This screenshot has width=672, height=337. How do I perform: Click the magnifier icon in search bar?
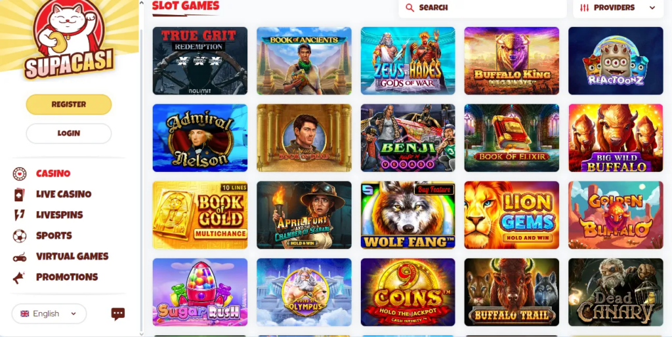[x=409, y=8]
